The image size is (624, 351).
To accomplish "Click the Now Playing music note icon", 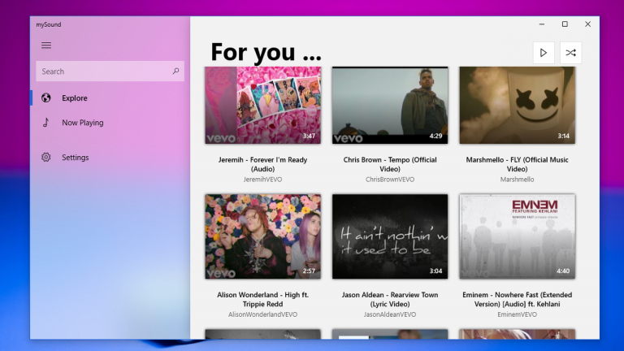I will click(46, 122).
